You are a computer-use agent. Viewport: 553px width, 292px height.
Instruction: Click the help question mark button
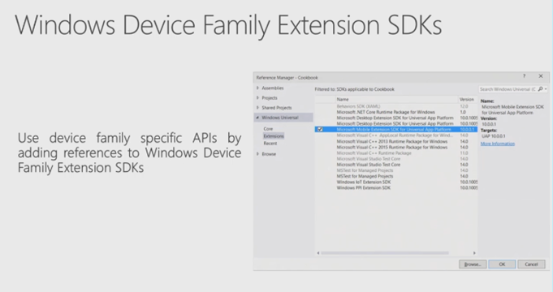tap(524, 76)
